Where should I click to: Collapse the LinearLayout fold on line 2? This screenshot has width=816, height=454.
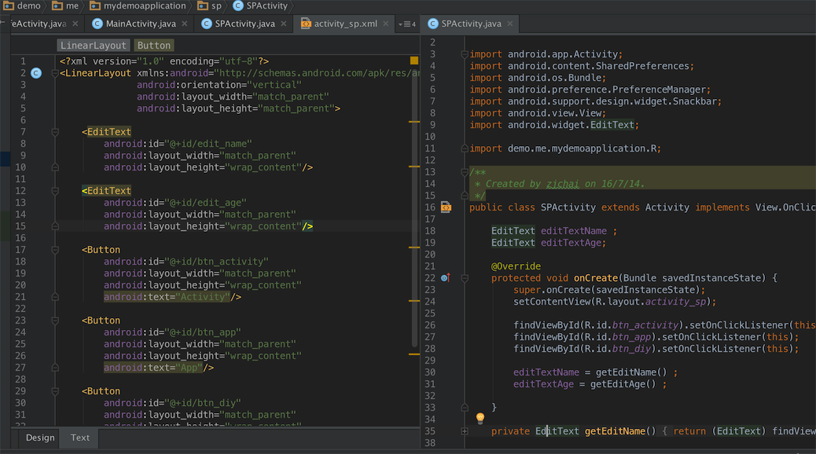(55, 73)
